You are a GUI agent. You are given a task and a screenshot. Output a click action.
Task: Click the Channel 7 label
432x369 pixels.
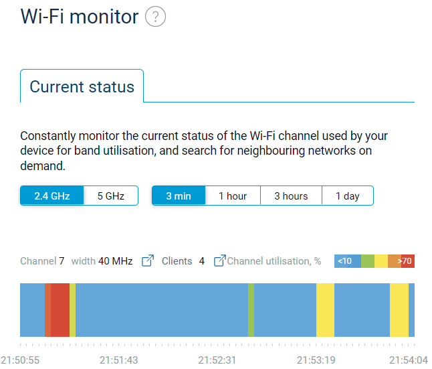tap(42, 261)
